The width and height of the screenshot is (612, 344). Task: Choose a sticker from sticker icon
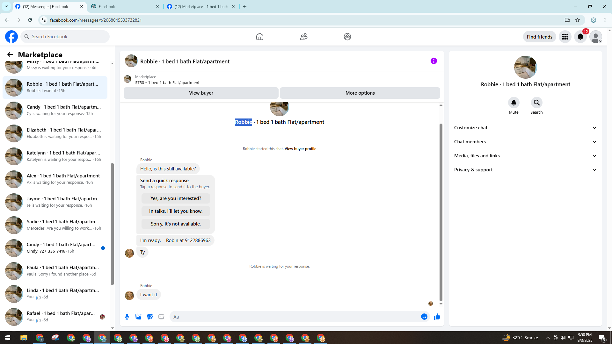tap(150, 317)
